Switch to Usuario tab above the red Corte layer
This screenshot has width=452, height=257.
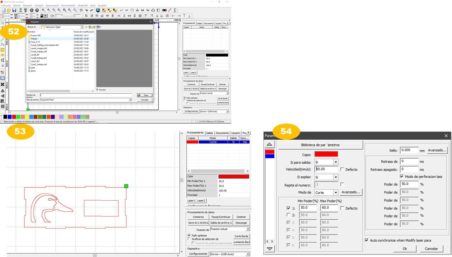pos(236,133)
